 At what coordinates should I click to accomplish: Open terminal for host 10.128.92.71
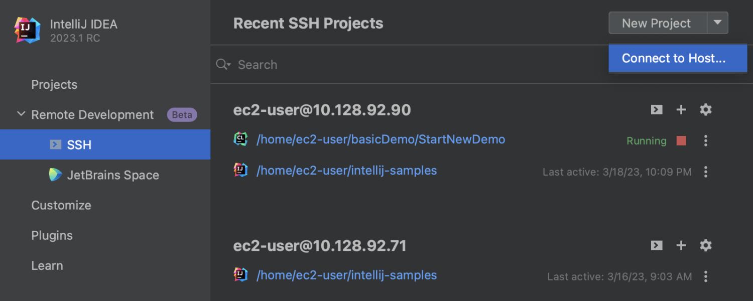point(657,245)
